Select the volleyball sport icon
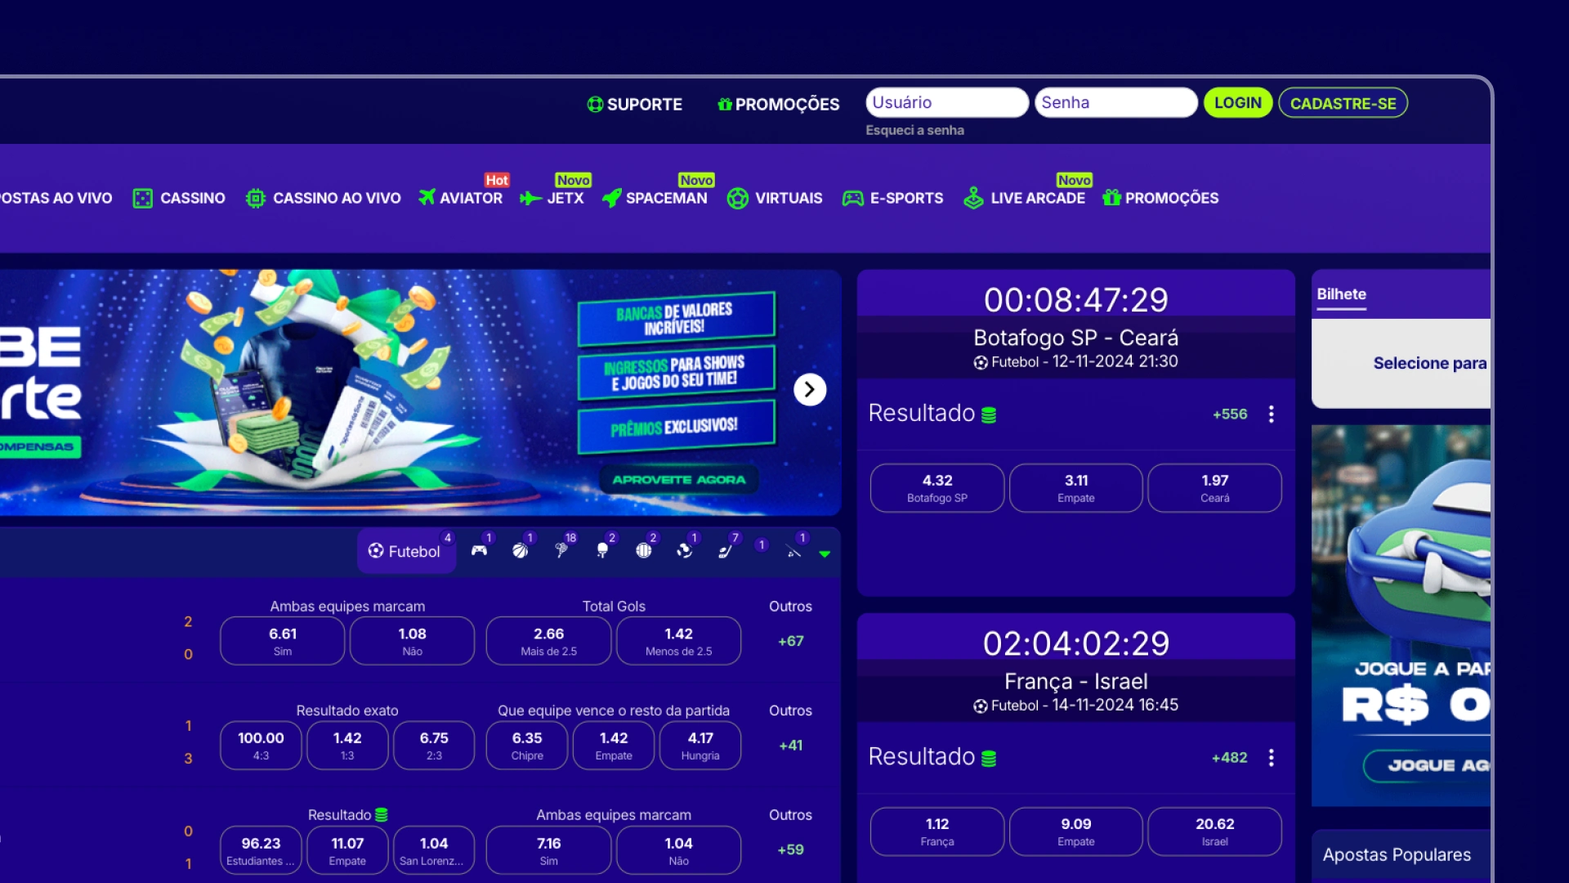This screenshot has height=883, width=1569. [644, 550]
